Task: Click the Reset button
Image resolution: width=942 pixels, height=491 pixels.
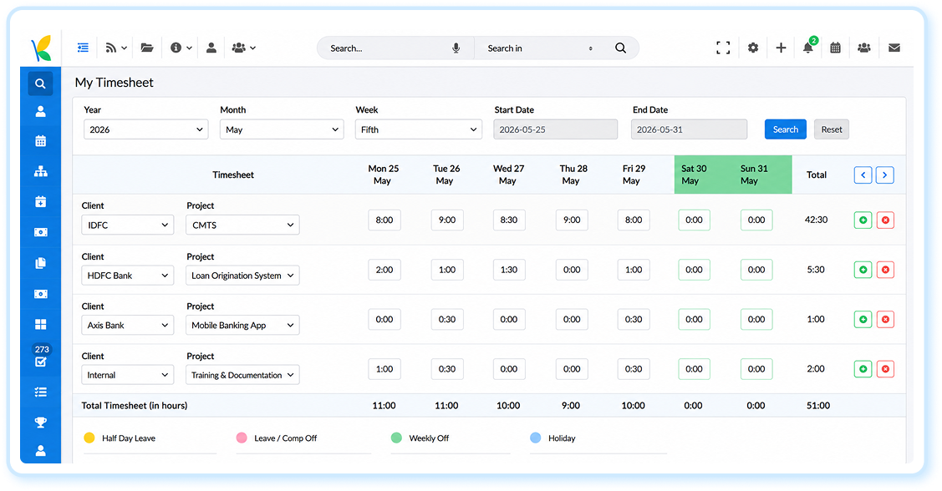Action: pyautogui.click(x=832, y=129)
